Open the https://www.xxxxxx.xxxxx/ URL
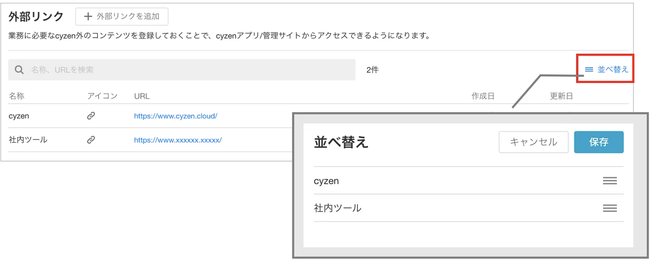The image size is (661, 278). pos(178,140)
